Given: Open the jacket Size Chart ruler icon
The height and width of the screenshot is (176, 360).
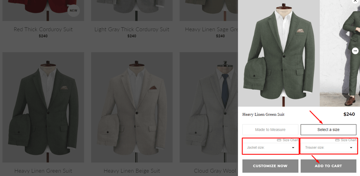Looking at the screenshot, I should click(x=279, y=140).
